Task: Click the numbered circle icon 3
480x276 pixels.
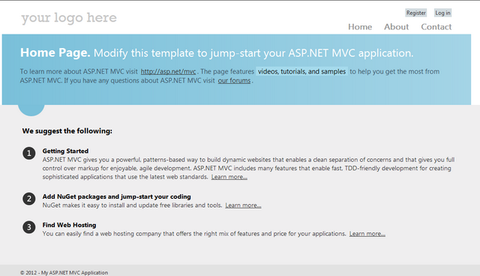Action: point(29,227)
